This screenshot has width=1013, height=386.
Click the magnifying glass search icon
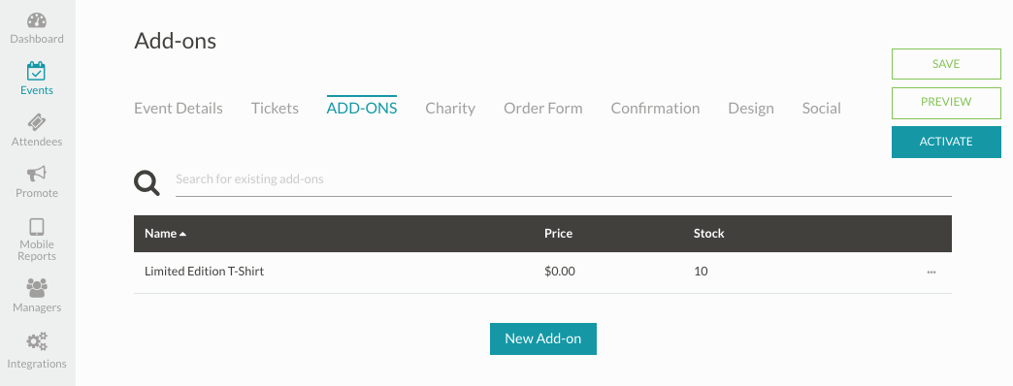(147, 182)
